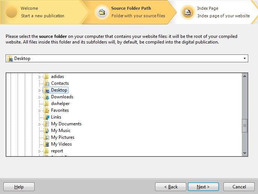Viewport: 258px width, 194px height.
Task: Click the folder tree scroll down arrow
Action: coord(244,153)
